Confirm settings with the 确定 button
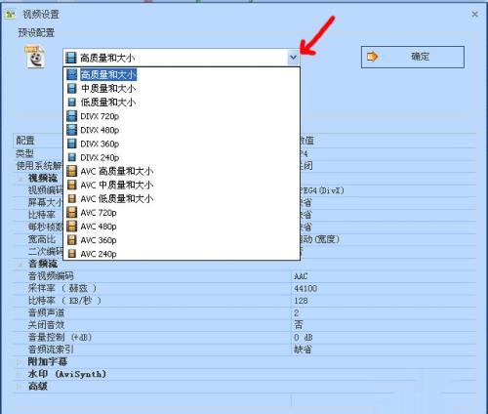The height and width of the screenshot is (414, 488). click(413, 57)
